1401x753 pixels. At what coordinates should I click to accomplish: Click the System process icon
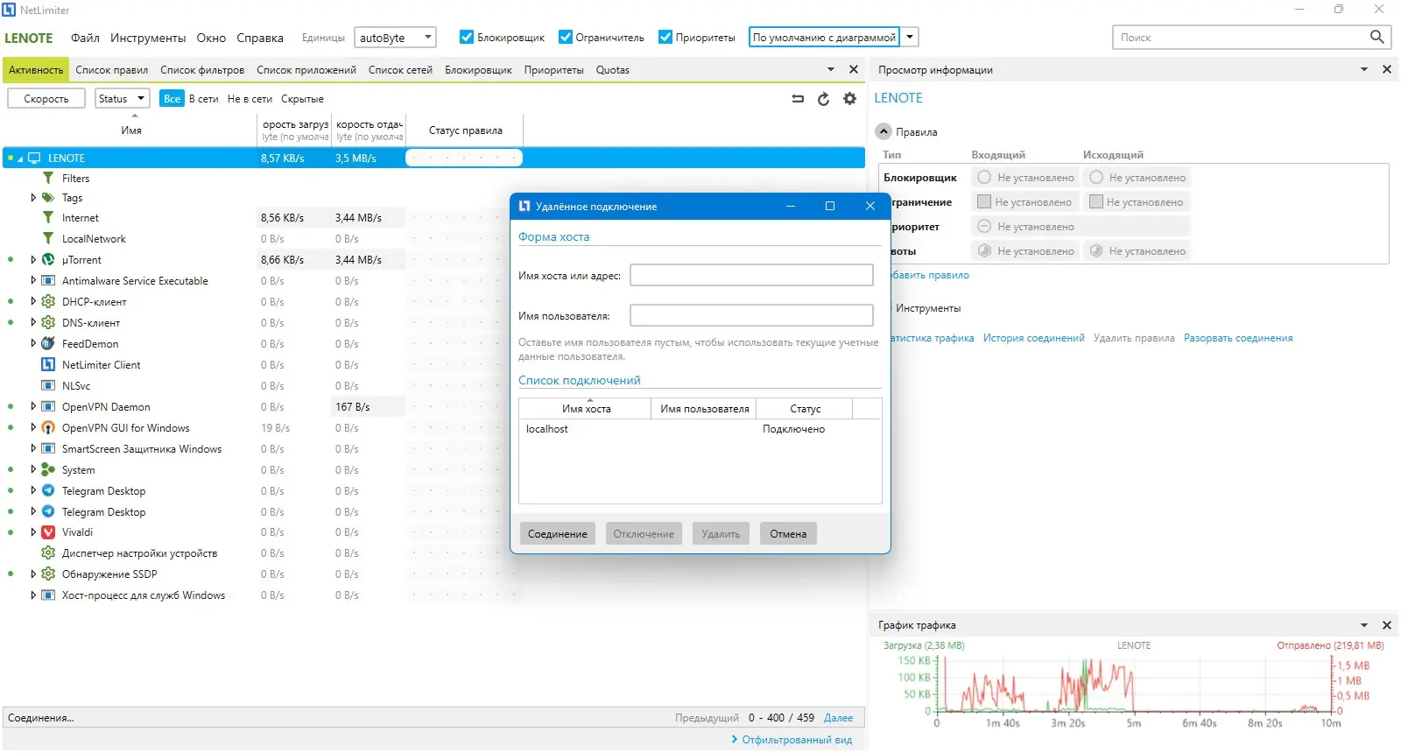(x=48, y=470)
